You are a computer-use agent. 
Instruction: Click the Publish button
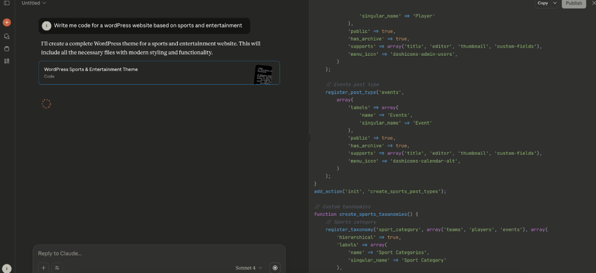click(x=573, y=3)
